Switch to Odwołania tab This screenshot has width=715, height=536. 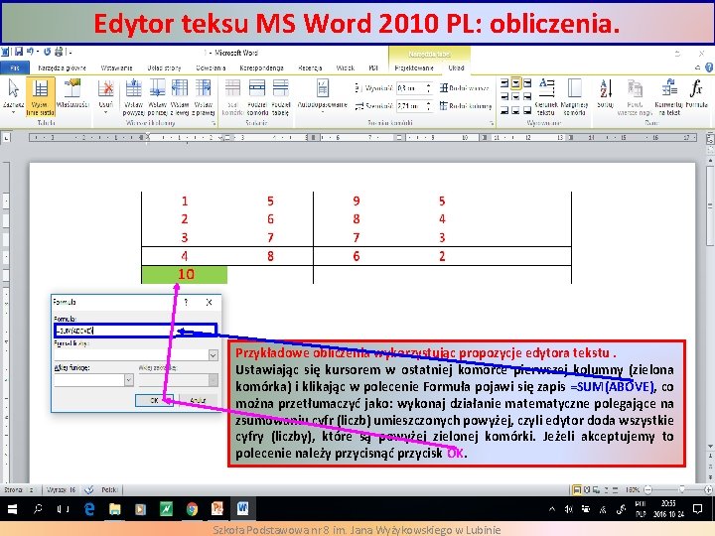211,67
